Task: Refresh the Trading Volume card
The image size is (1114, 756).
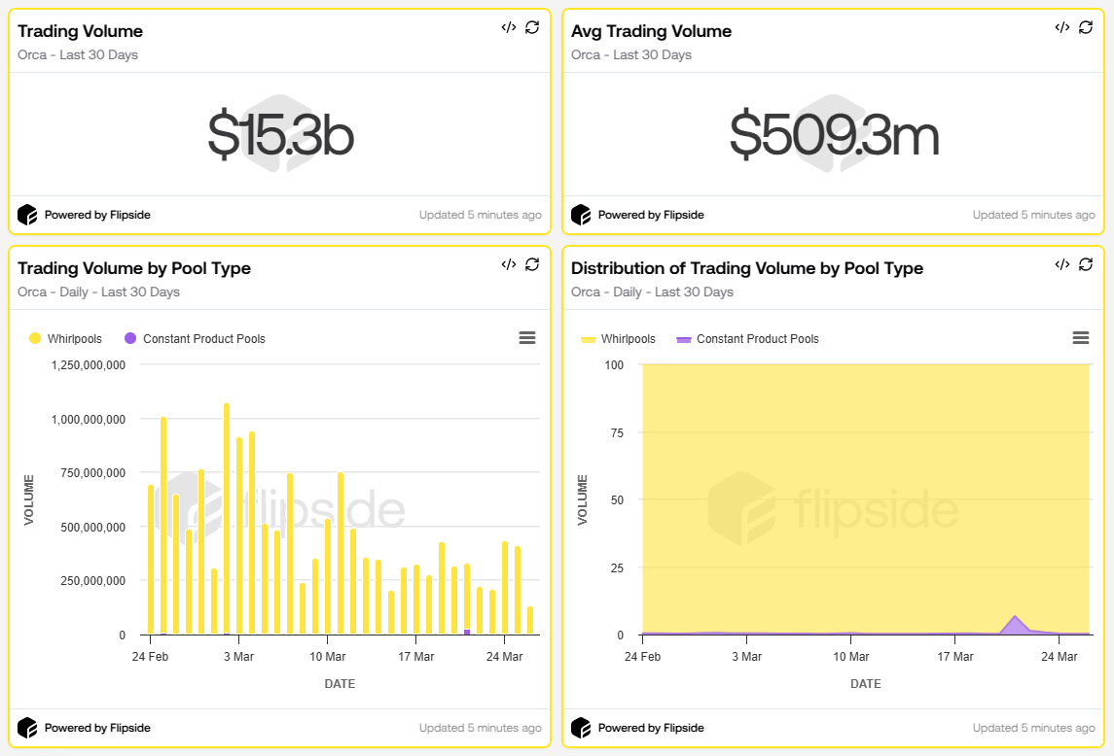Action: [531, 27]
